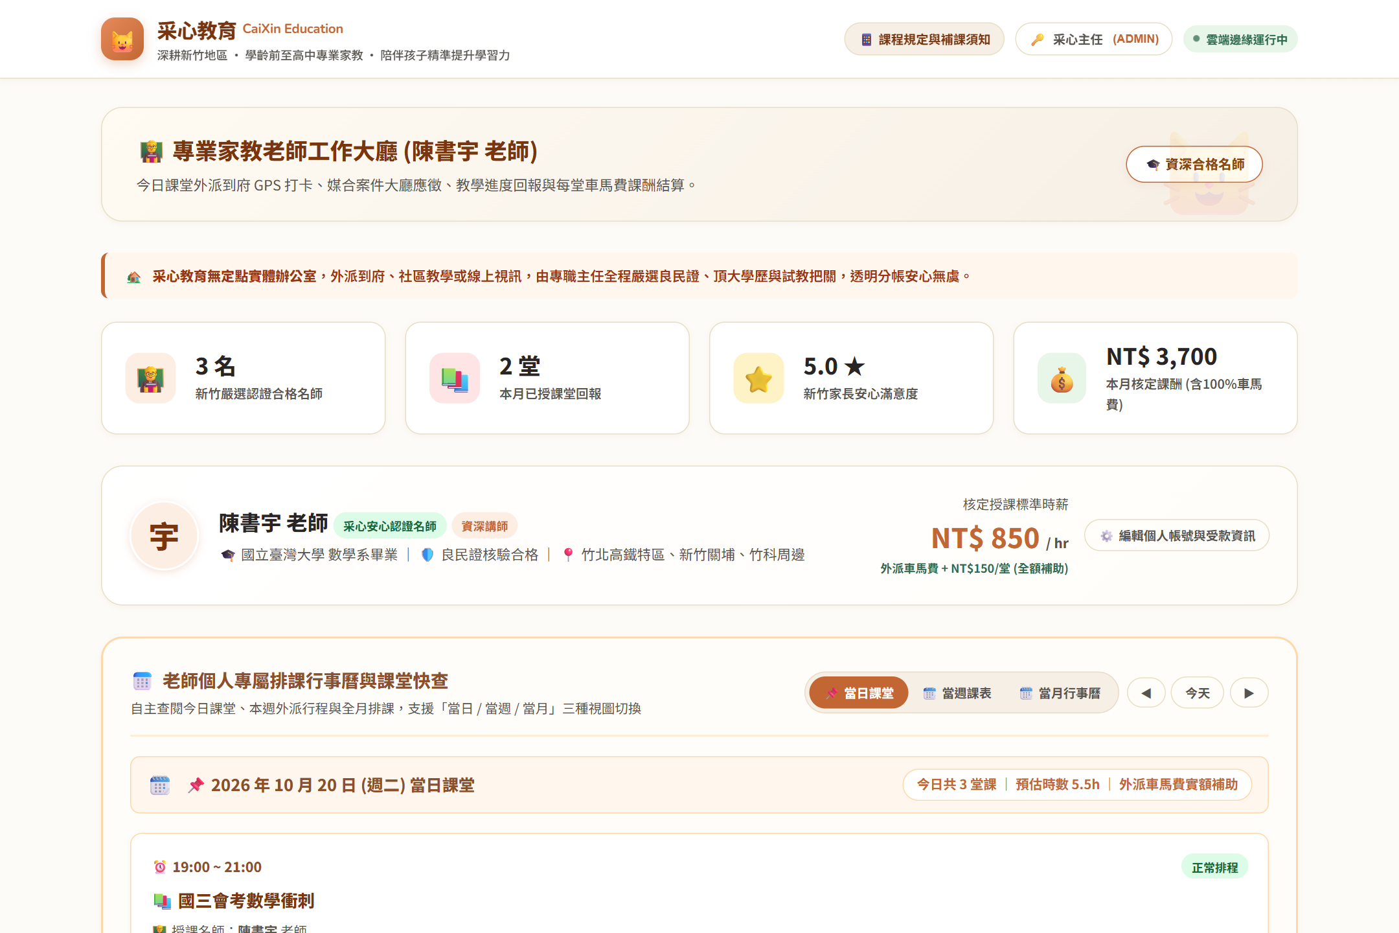Click the 采心安心認證名師 tag
Image resolution: width=1399 pixels, height=933 pixels.
[x=390, y=526]
